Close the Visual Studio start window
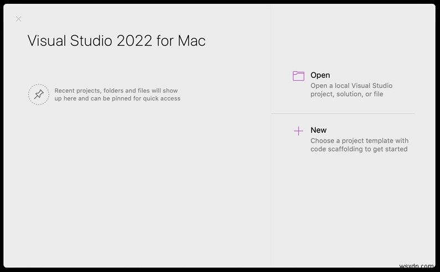440x272 pixels. tap(18, 19)
